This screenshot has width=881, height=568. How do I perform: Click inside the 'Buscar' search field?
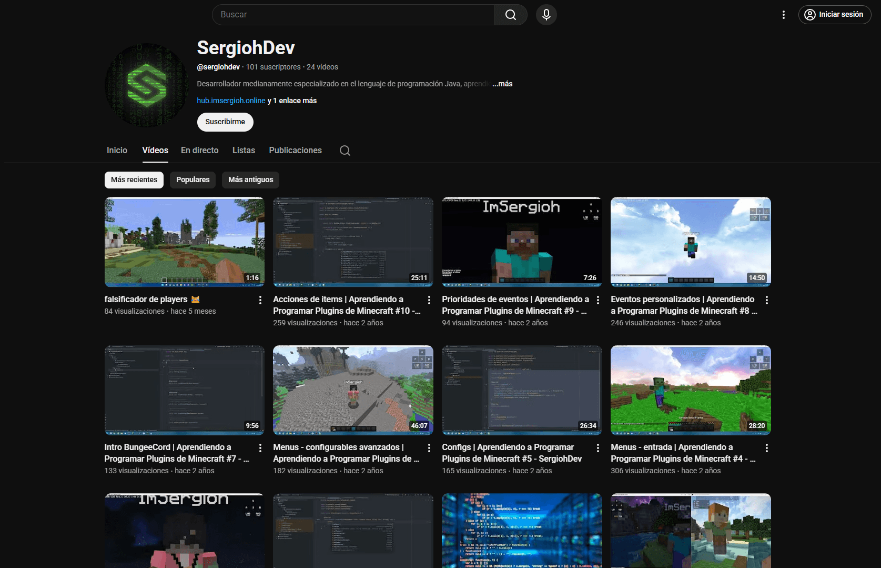click(x=352, y=14)
